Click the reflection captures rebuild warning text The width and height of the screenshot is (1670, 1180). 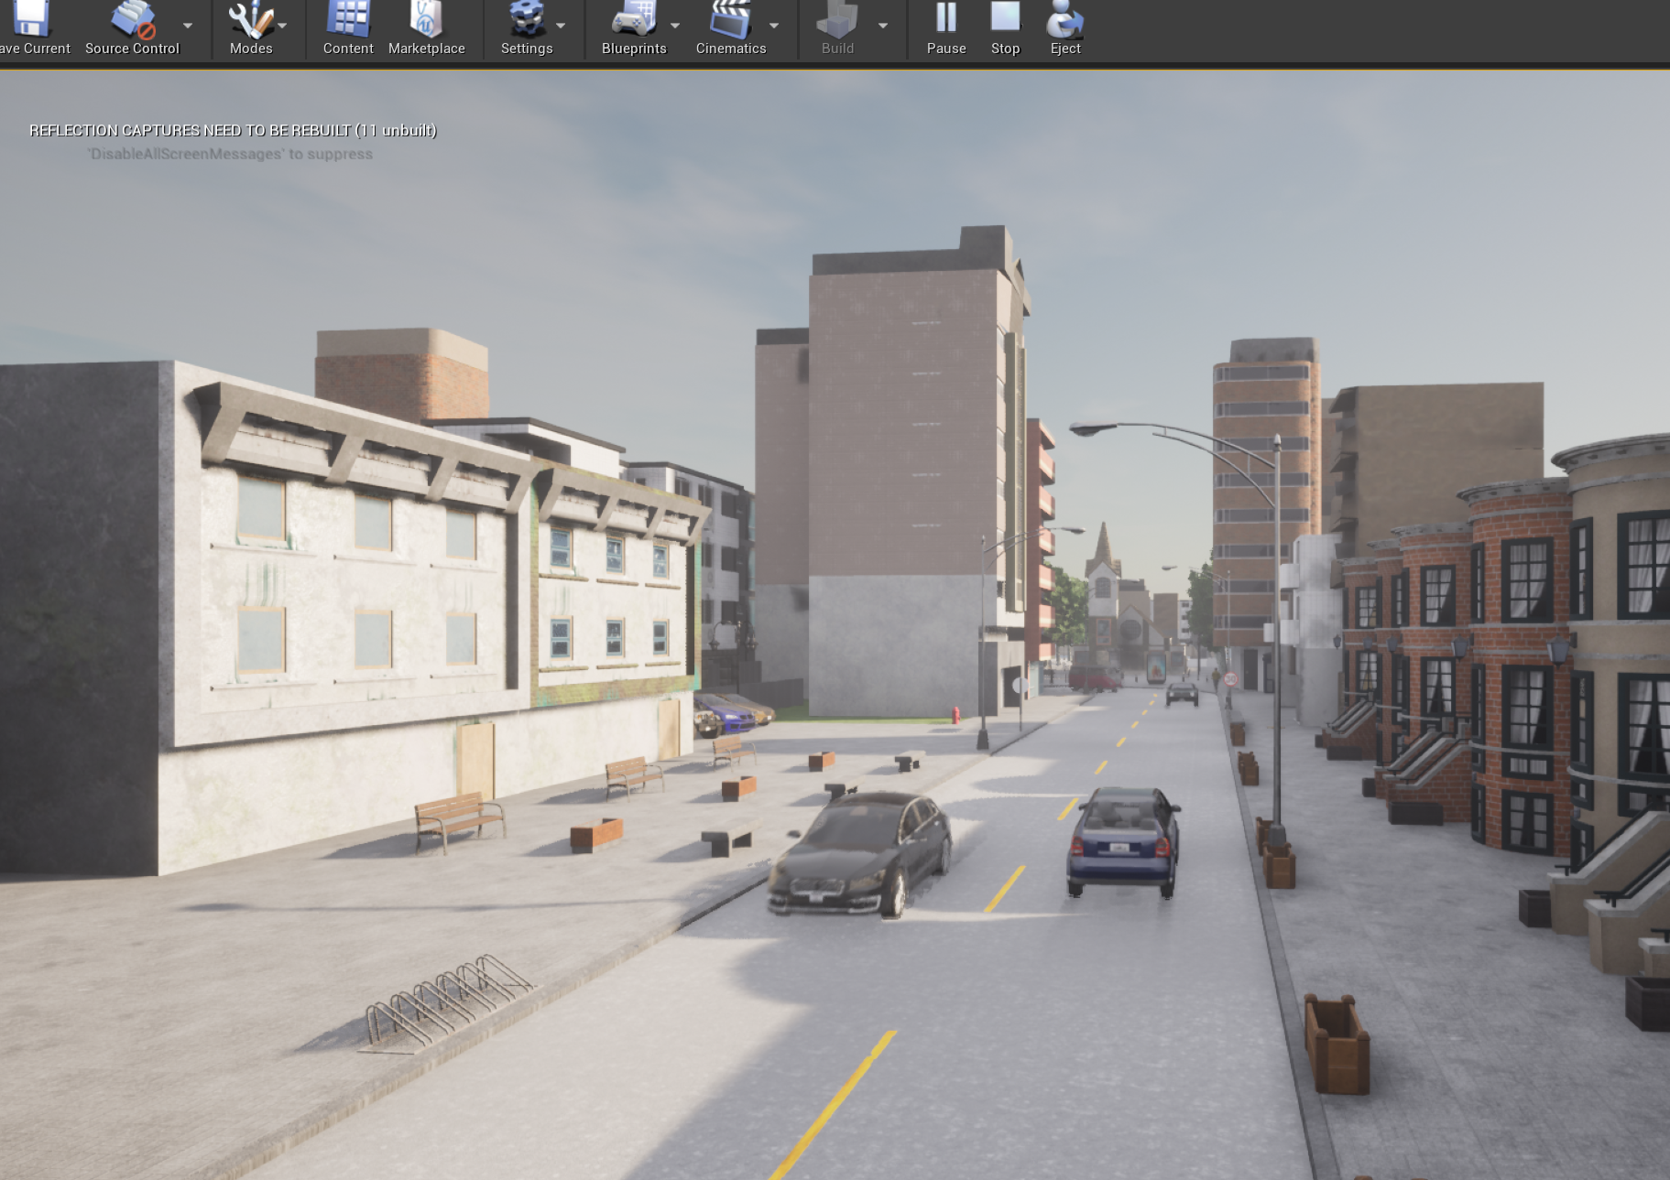[233, 130]
